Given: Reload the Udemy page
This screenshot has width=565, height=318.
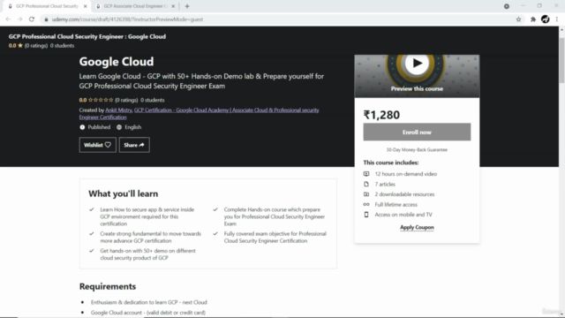Looking at the screenshot, I should point(32,19).
